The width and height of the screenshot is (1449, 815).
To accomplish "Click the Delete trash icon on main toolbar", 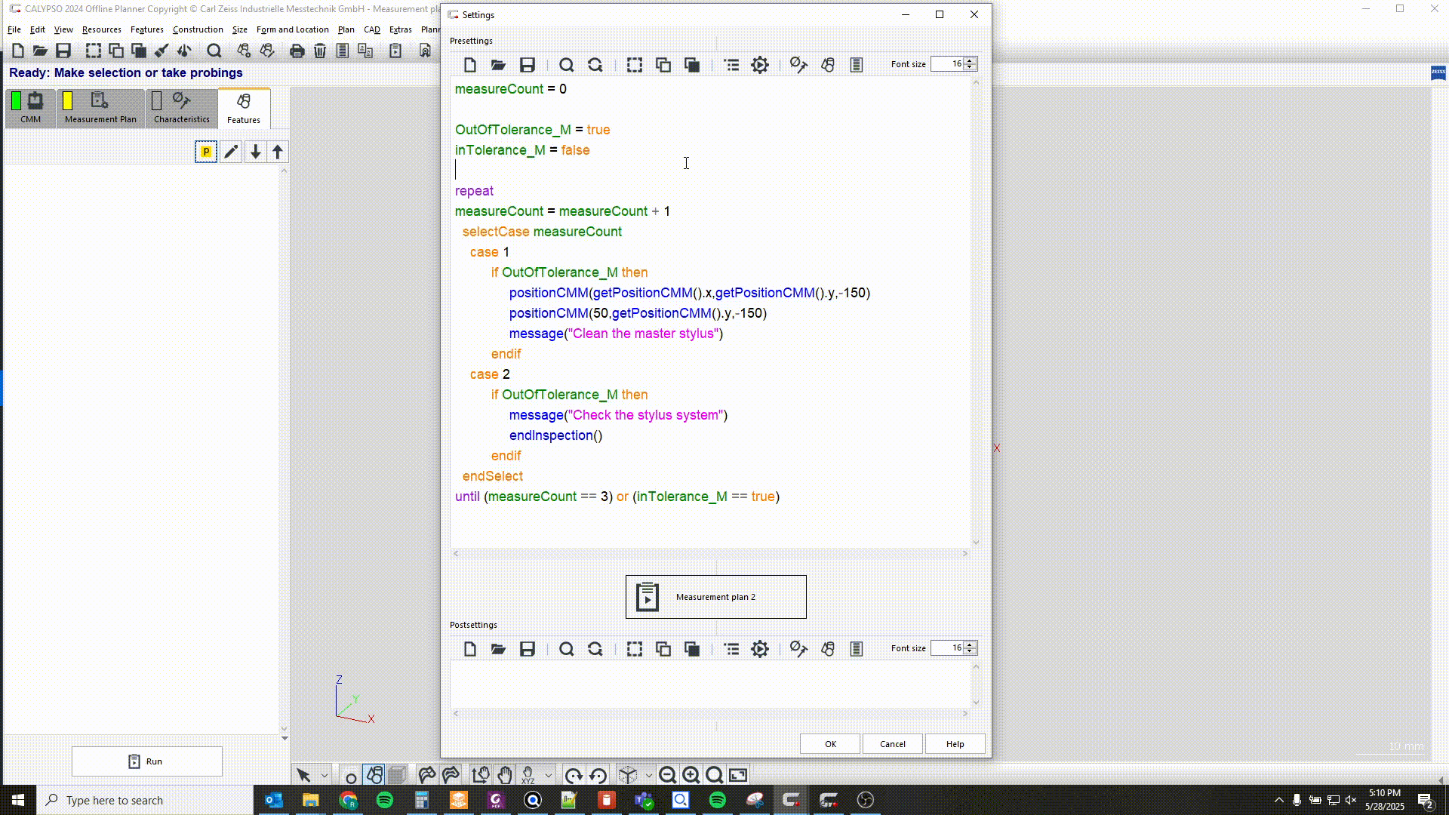I will [319, 51].
